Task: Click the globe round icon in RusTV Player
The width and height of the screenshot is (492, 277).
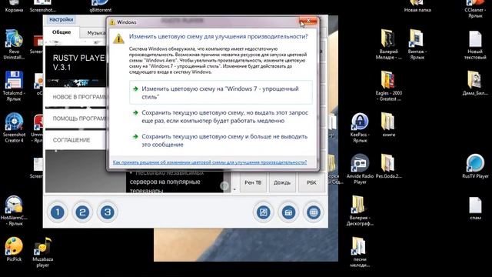Action: coord(313,212)
